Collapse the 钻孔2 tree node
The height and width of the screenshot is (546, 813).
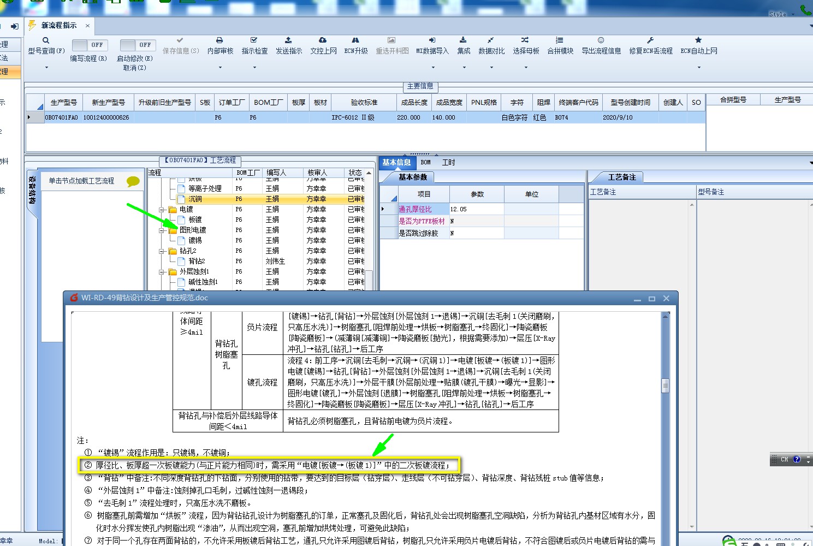pos(162,251)
